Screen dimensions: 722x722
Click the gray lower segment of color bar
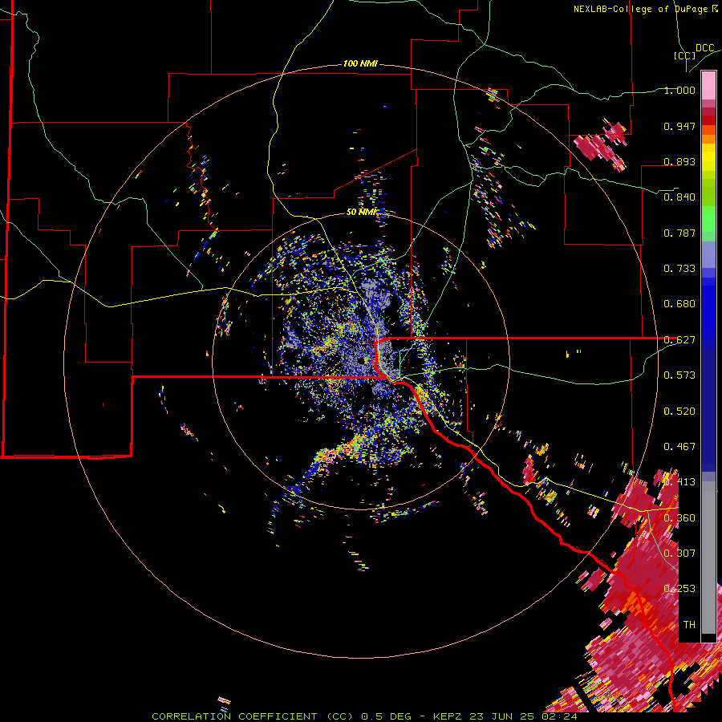pos(708,558)
